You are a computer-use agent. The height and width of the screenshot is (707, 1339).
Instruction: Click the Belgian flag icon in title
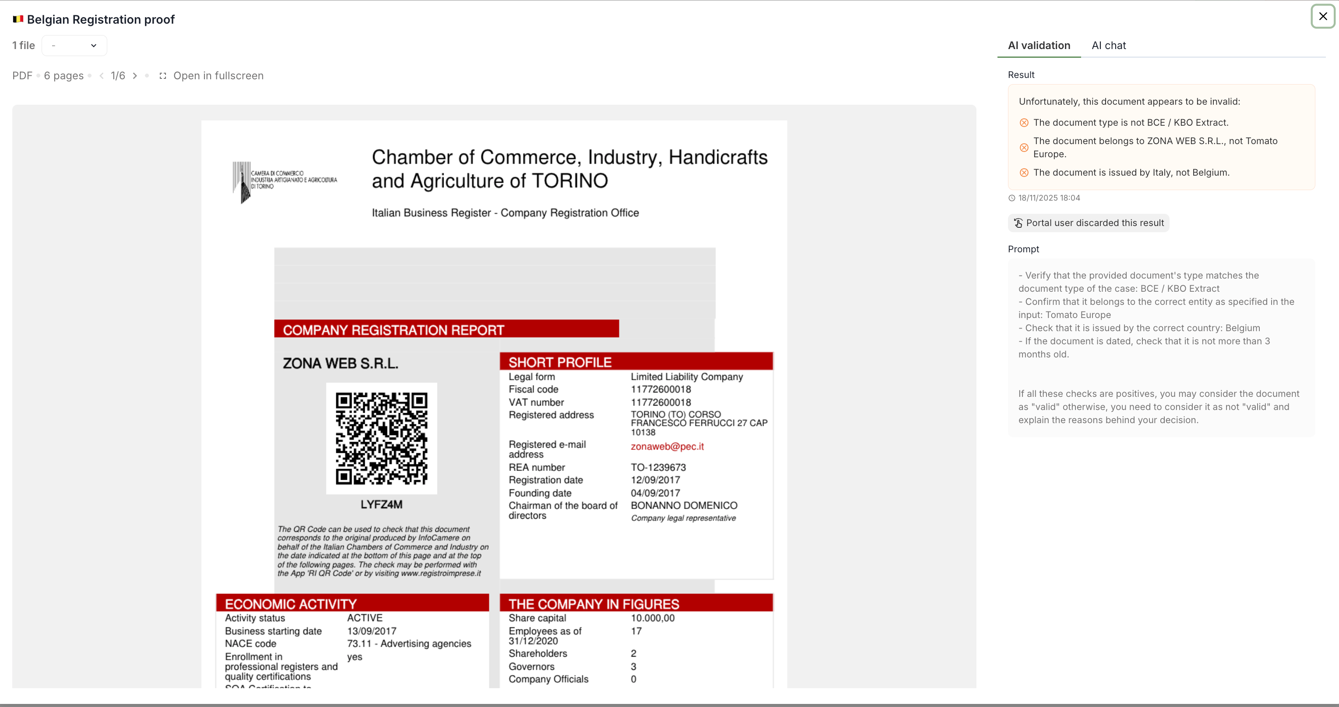18,19
